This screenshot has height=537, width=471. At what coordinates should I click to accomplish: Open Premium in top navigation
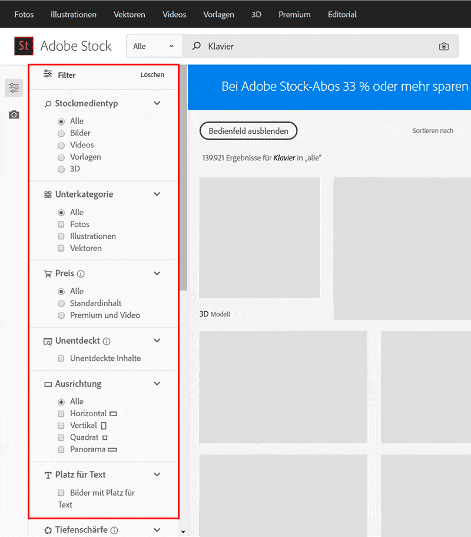pos(294,14)
